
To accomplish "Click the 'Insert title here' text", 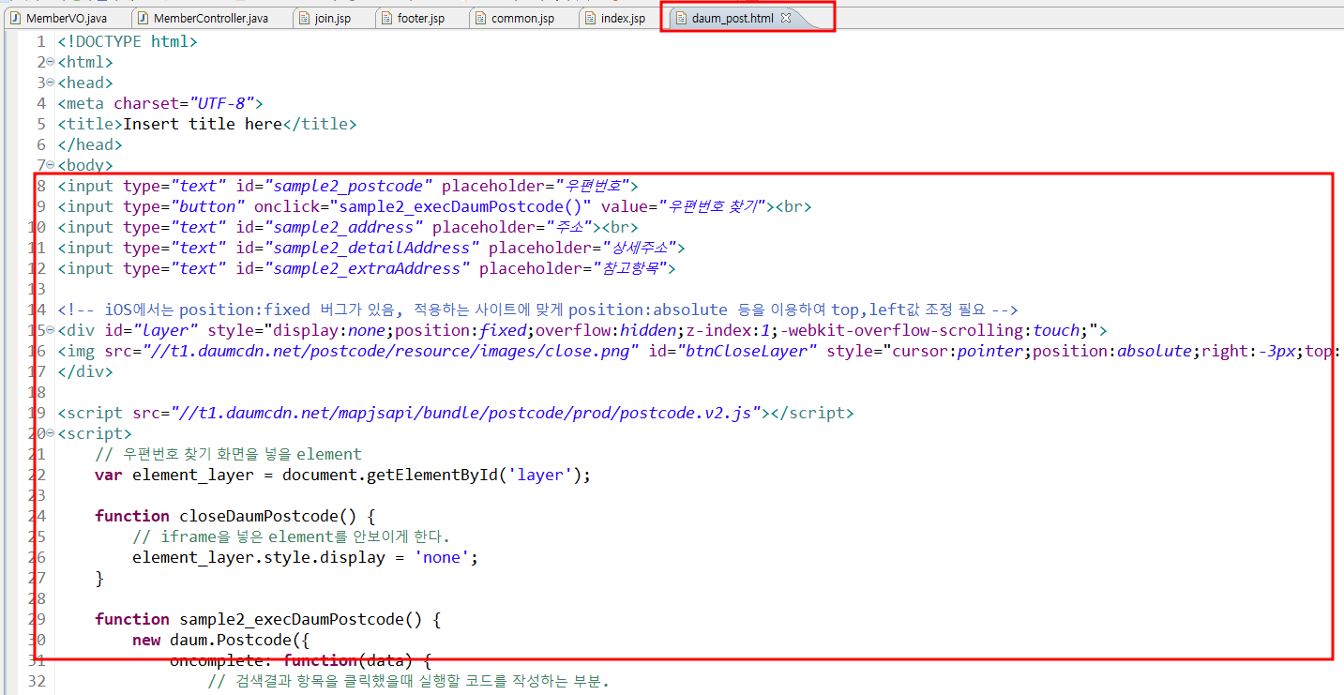I will 203,124.
